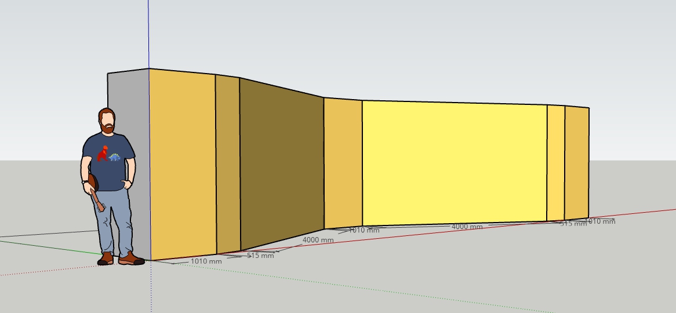Click the orange panel at the wall's far end

click(576, 162)
